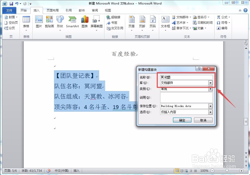Click the dialog help question mark button
Screen dimensions: 250x175
coord(199,68)
